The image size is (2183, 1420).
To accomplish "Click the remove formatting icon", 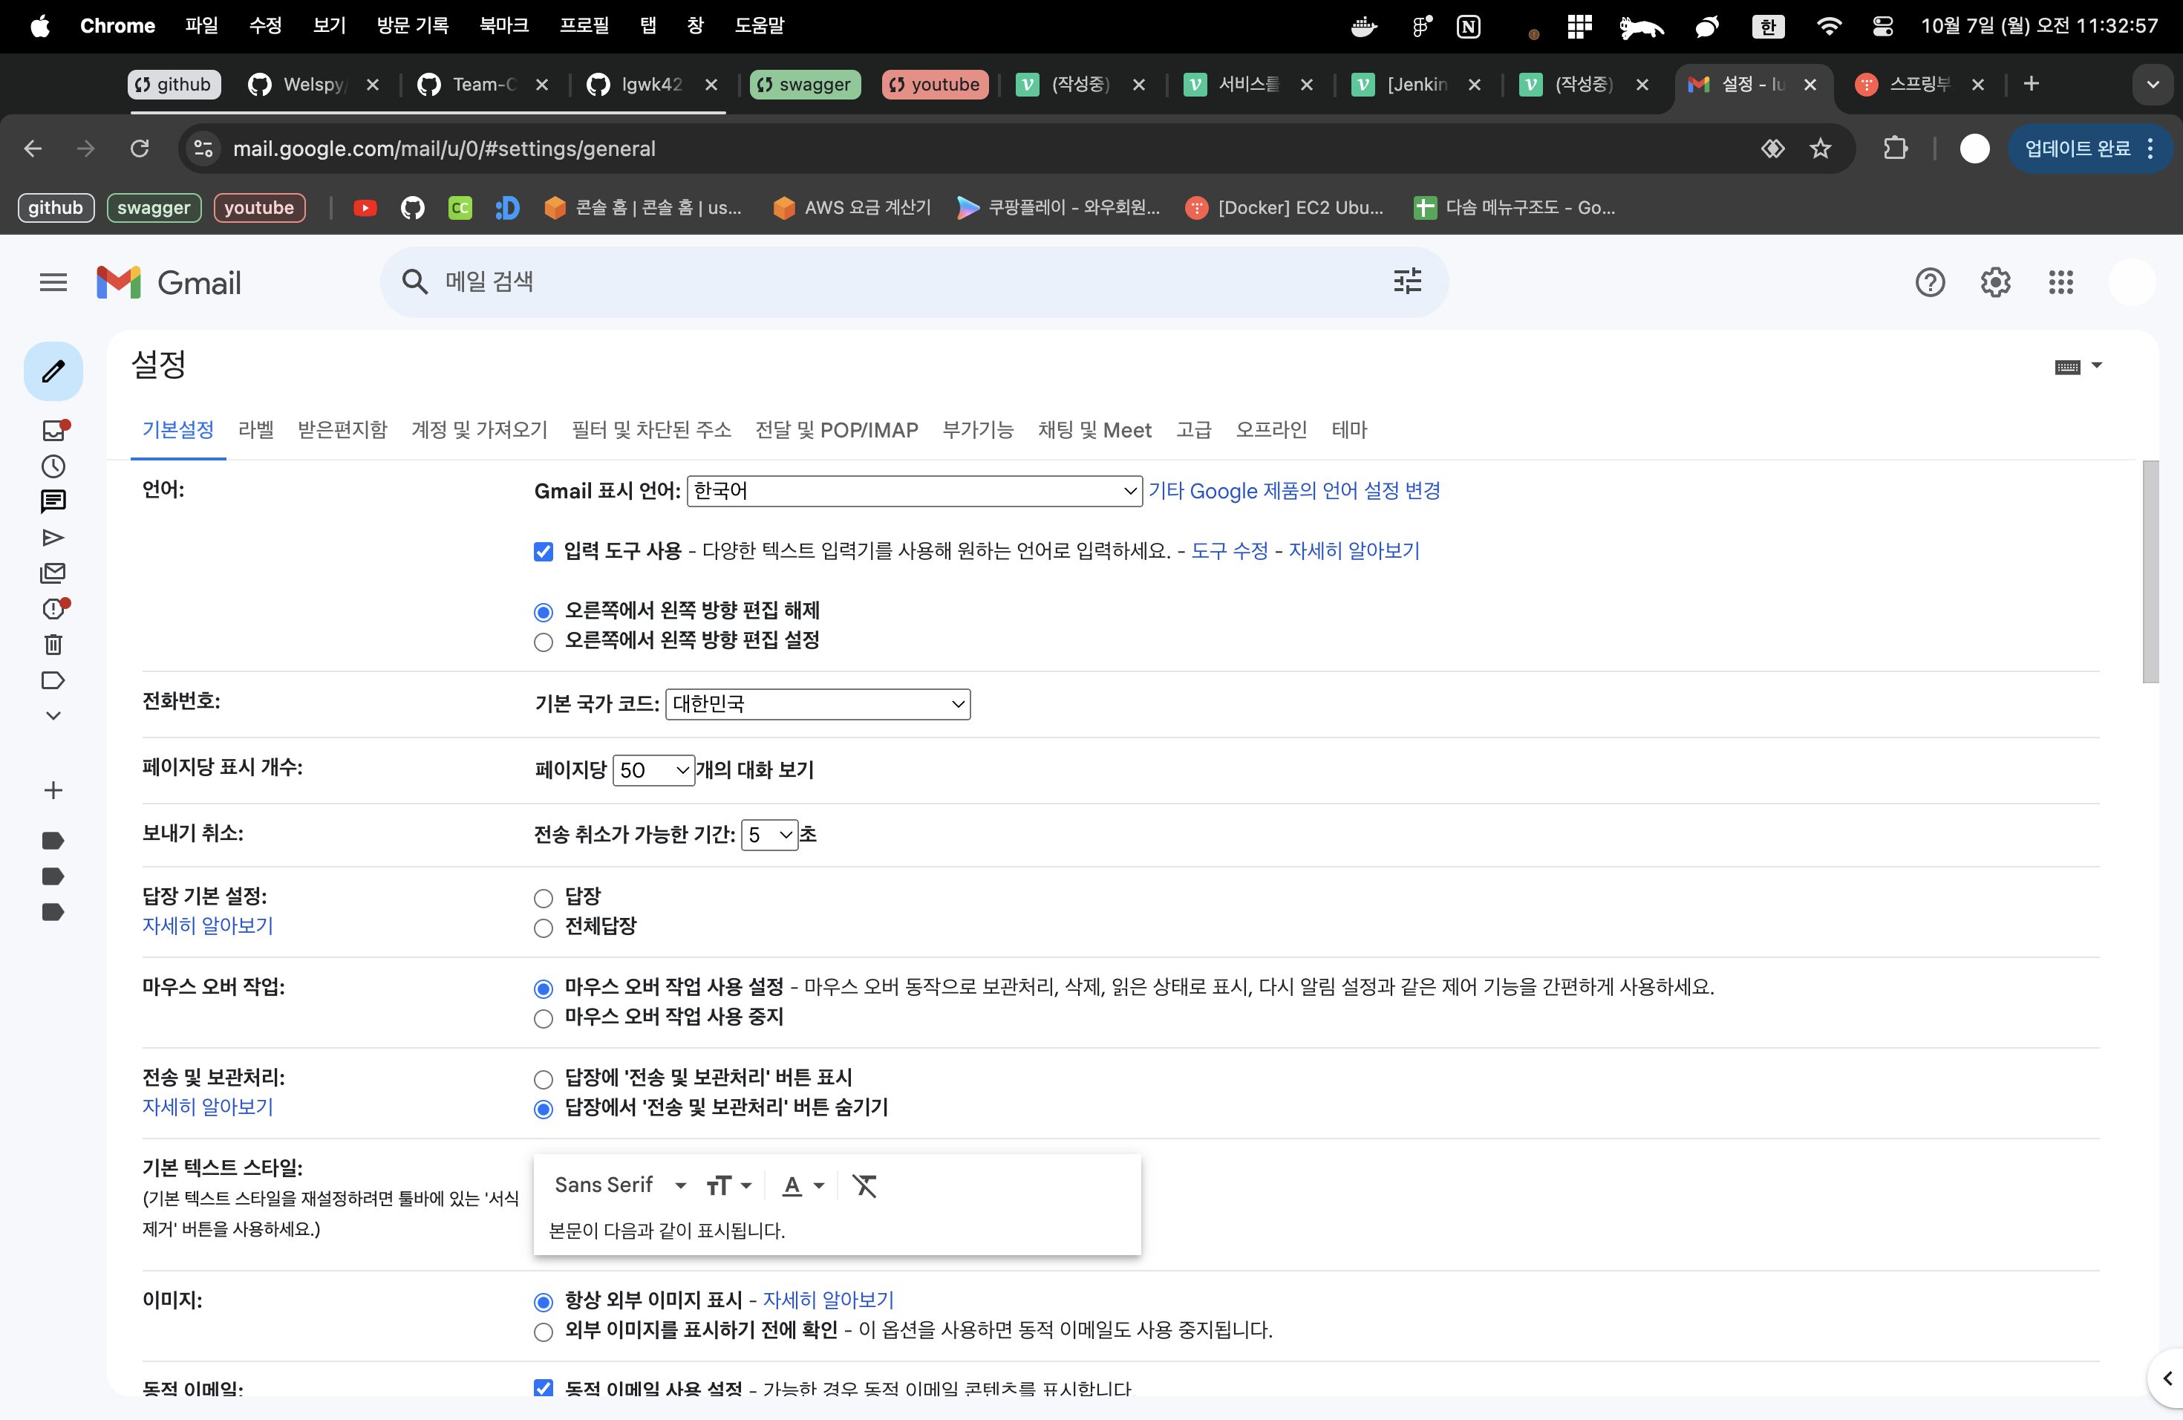I will [x=864, y=1185].
